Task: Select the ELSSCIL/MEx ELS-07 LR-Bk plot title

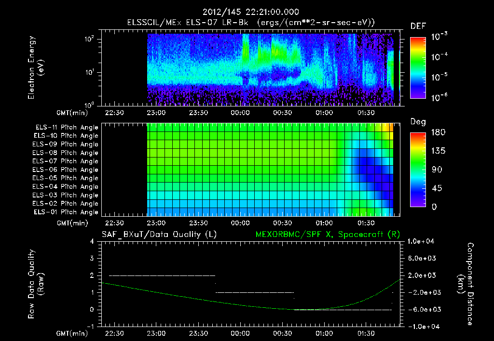Action: click(251, 23)
